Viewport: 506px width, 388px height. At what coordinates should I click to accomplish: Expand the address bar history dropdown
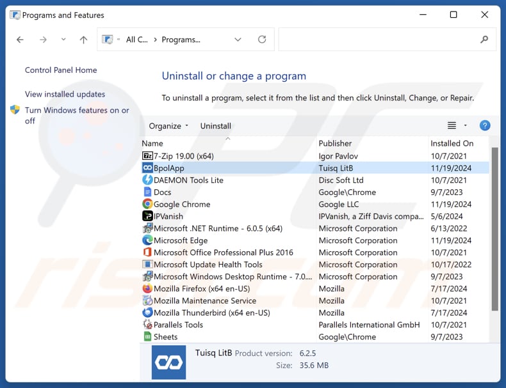pos(238,39)
